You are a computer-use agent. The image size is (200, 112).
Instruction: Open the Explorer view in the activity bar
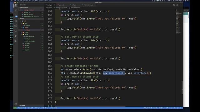16,6
